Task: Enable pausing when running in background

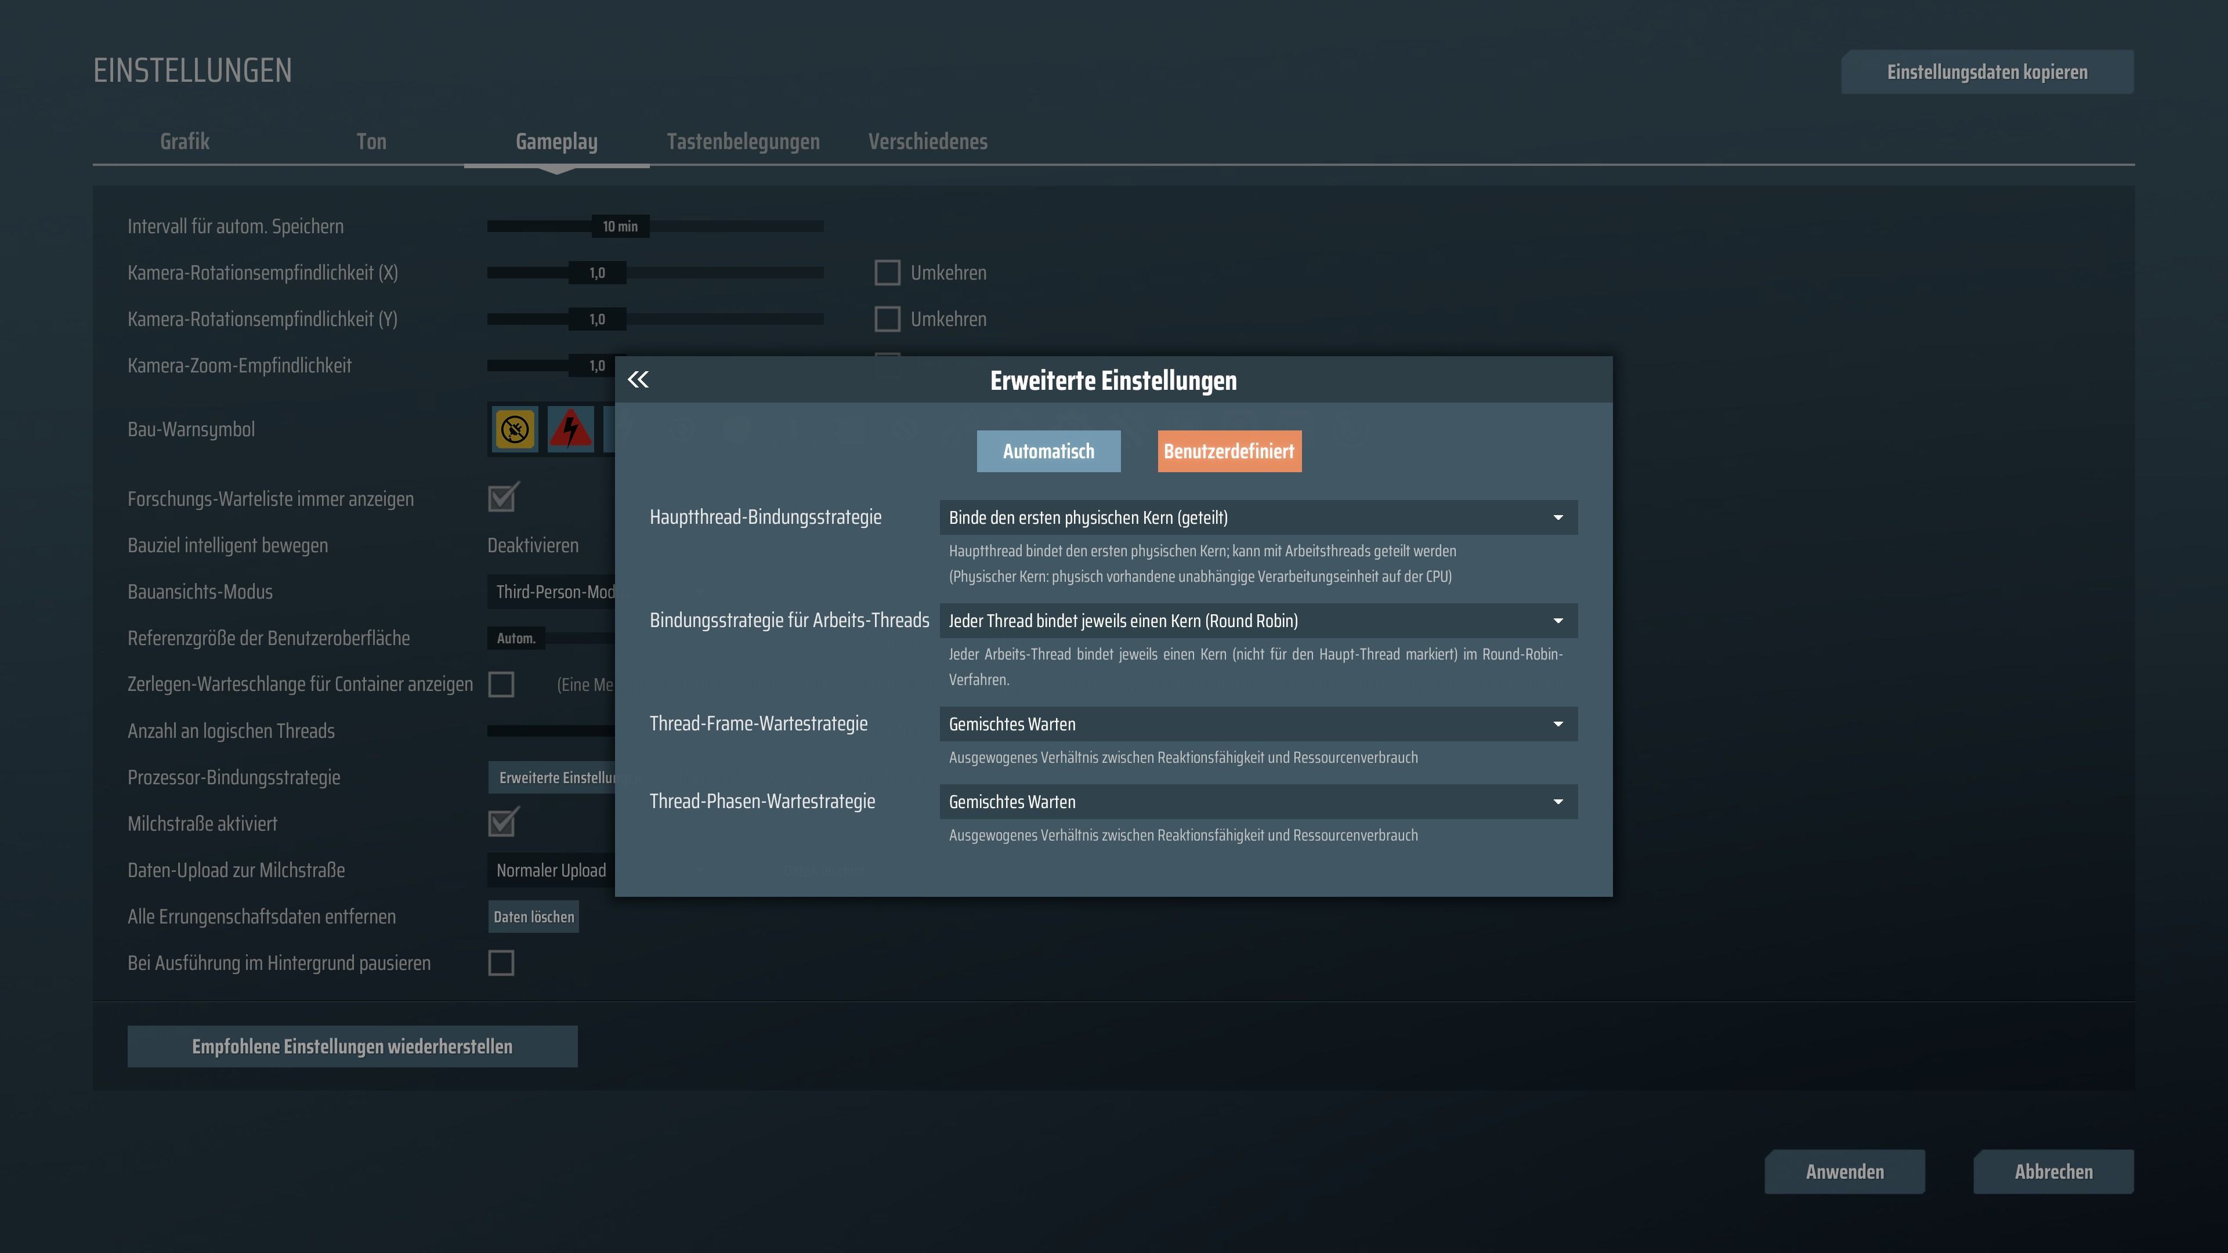Action: click(x=501, y=962)
